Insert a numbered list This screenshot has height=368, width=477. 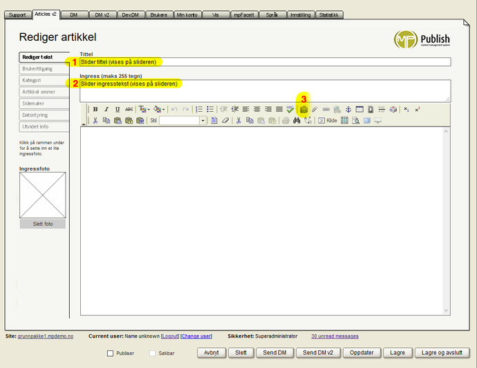tap(199, 109)
